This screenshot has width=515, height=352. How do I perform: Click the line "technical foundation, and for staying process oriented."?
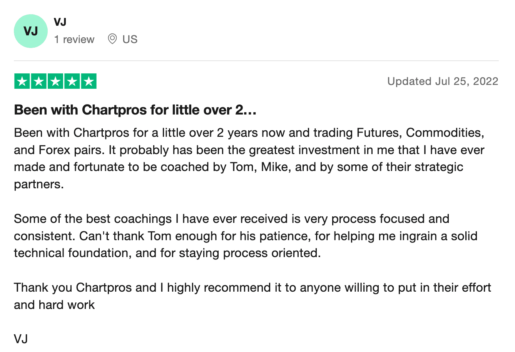click(x=167, y=253)
